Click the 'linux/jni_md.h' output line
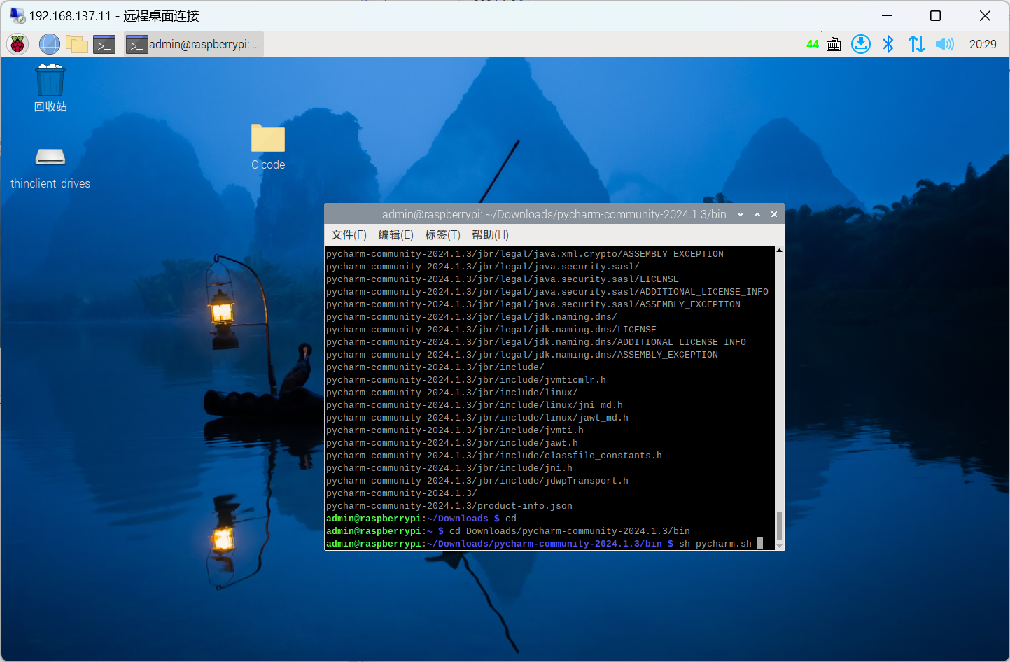Viewport: 1010px width, 662px height. [475, 405]
